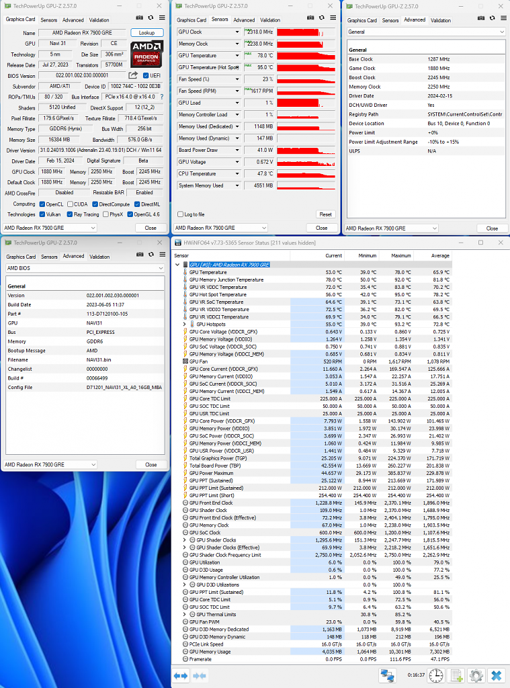Select Graphics Card tab in AMD BIOS window
The image size is (510, 688).
[21, 257]
